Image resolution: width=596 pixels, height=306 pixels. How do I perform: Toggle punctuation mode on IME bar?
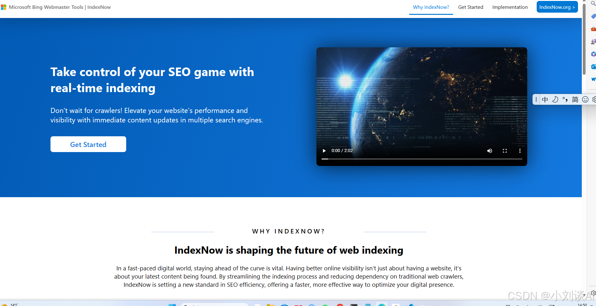click(565, 100)
